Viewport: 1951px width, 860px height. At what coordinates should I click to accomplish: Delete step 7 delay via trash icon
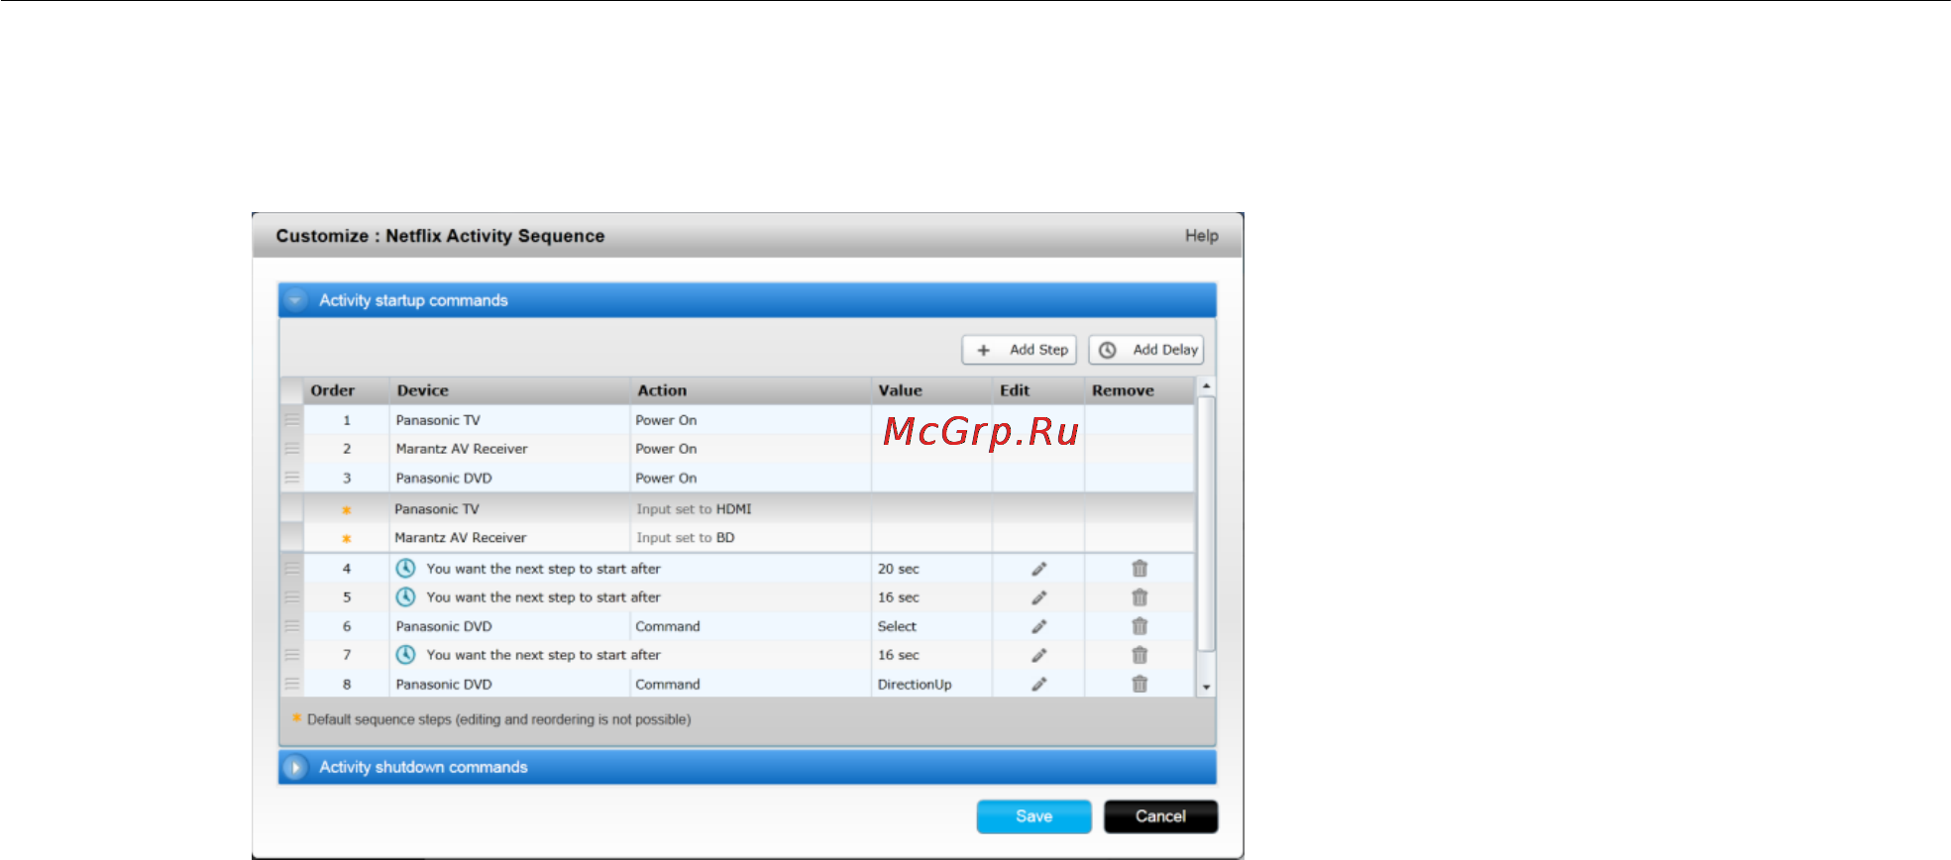click(1139, 655)
